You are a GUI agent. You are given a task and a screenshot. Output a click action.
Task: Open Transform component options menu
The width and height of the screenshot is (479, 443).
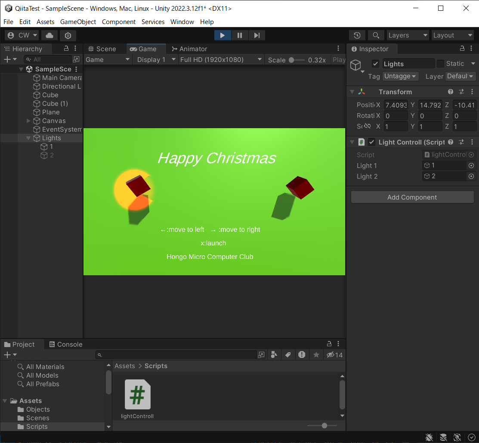click(472, 92)
